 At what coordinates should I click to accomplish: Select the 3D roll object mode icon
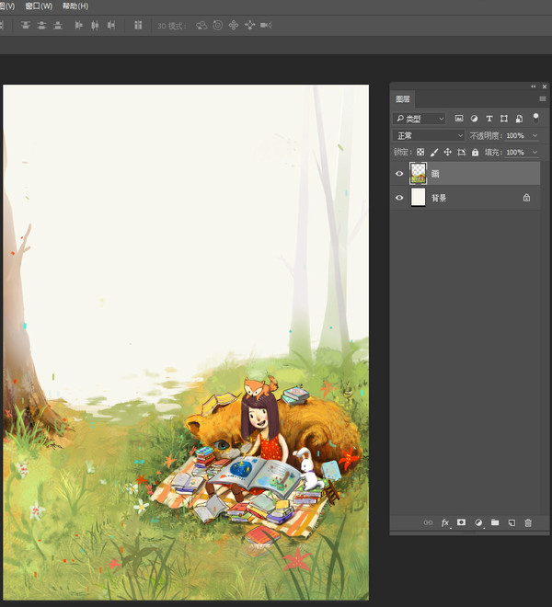218,26
